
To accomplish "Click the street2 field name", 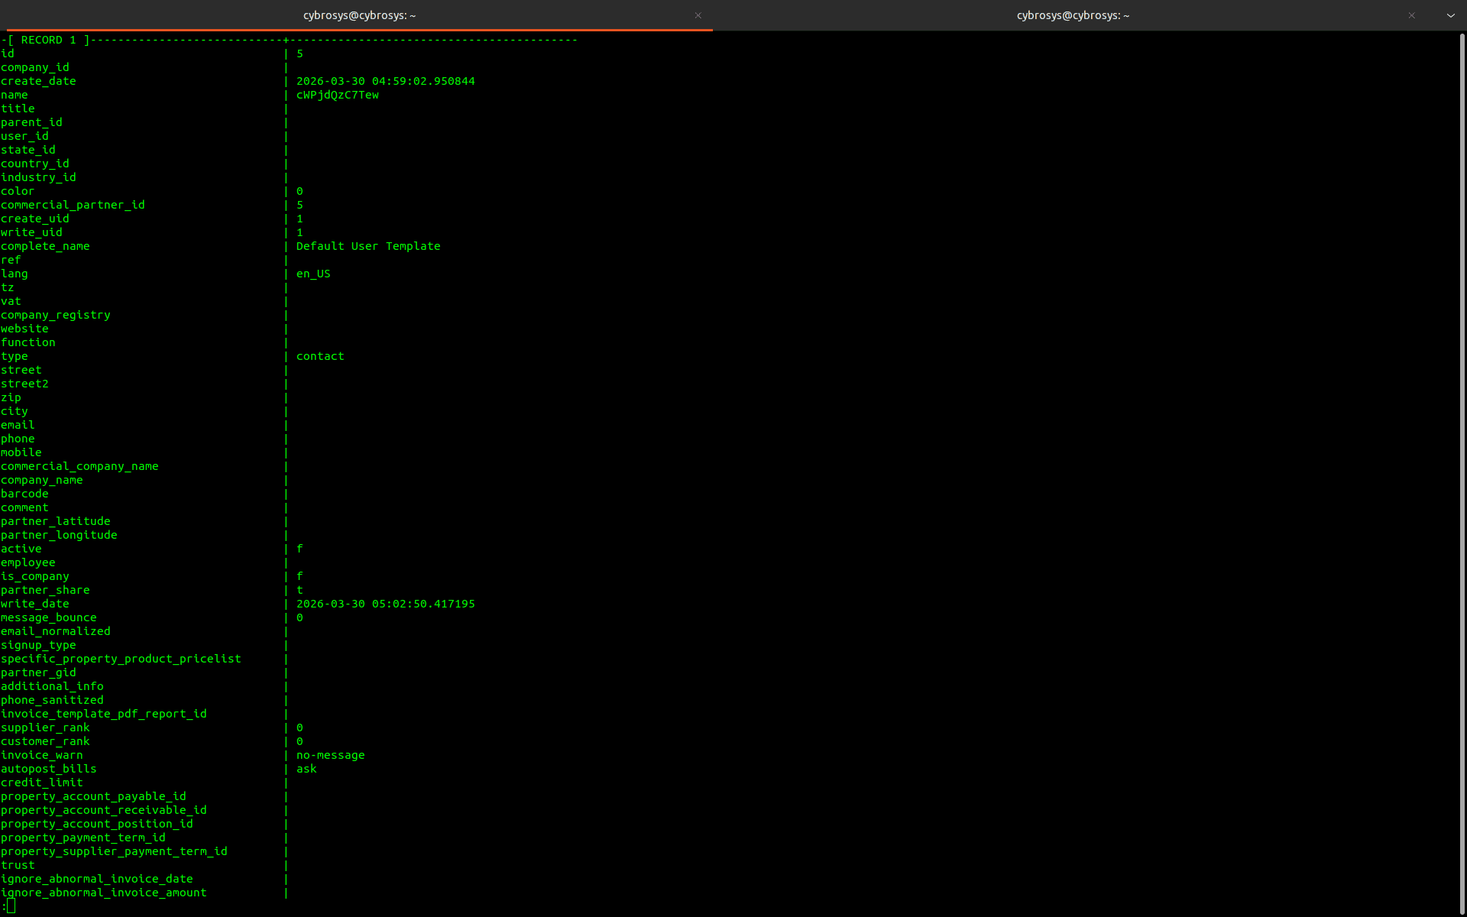I will 24,384.
